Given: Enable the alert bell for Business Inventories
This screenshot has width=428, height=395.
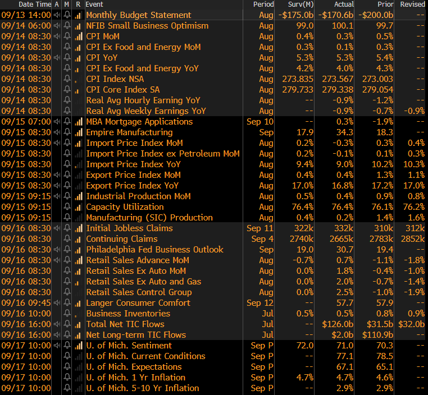Looking at the screenshot, I should point(67,314).
